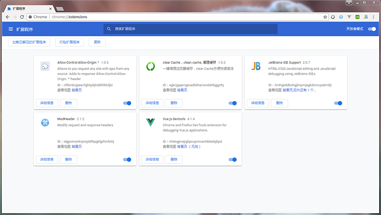Click the blue ModHeader toolbar icon
381x215 pixels.
341,17
